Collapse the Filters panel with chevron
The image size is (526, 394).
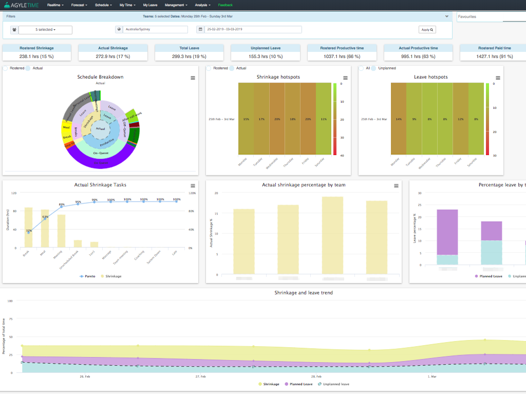pos(447,16)
